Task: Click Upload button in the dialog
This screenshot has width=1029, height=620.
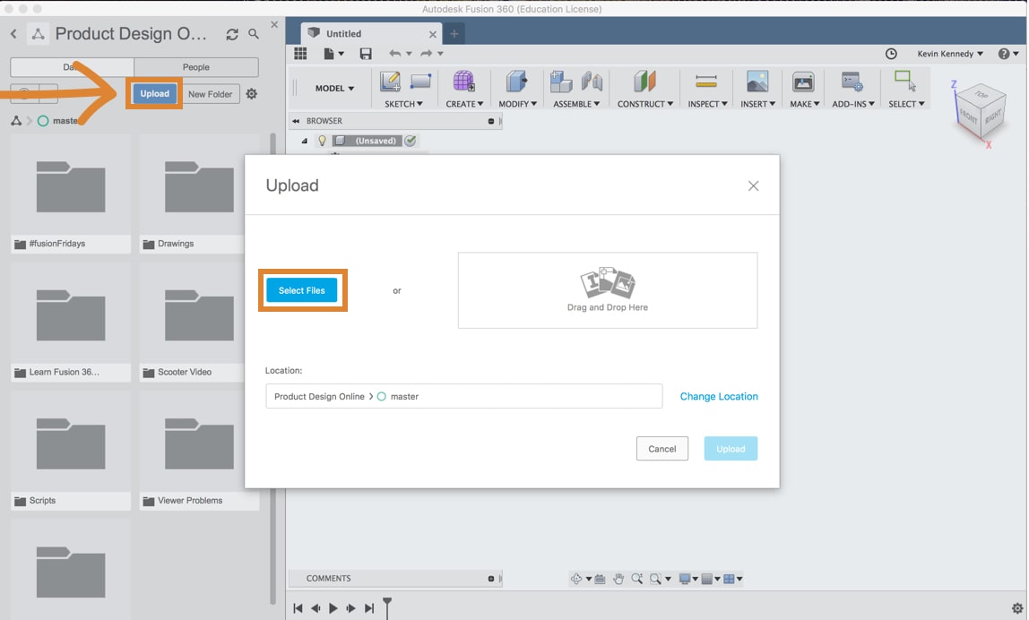Action: 731,449
